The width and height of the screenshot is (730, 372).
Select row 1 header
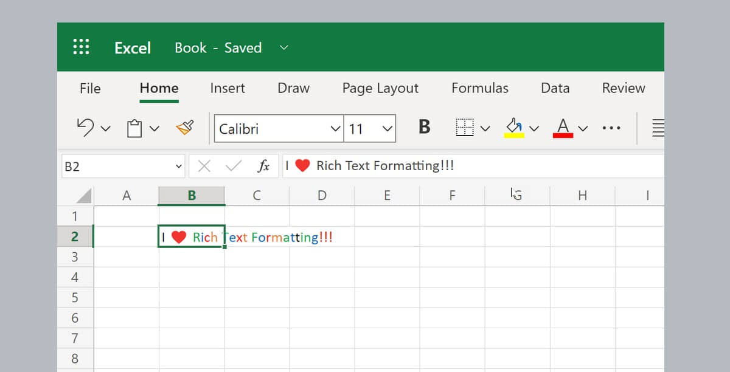(75, 216)
